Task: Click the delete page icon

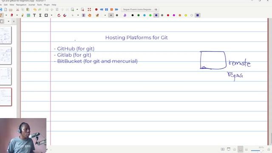Action: [82, 9]
